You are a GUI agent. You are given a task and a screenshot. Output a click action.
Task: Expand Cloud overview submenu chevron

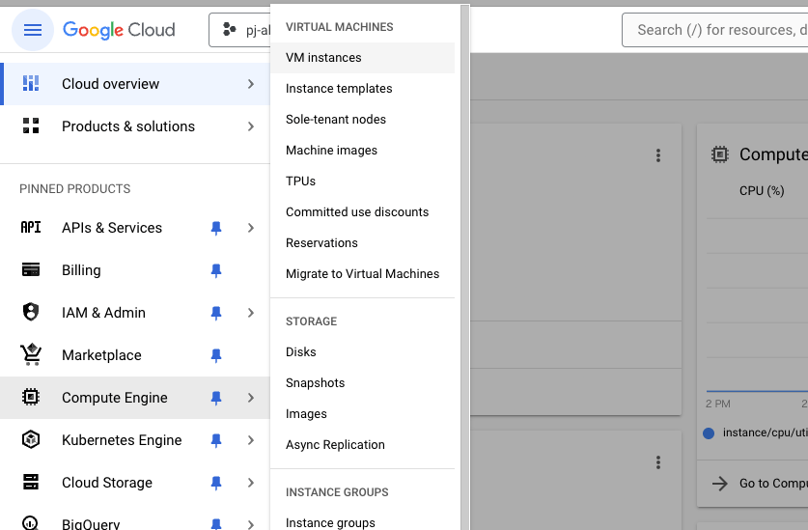(251, 84)
